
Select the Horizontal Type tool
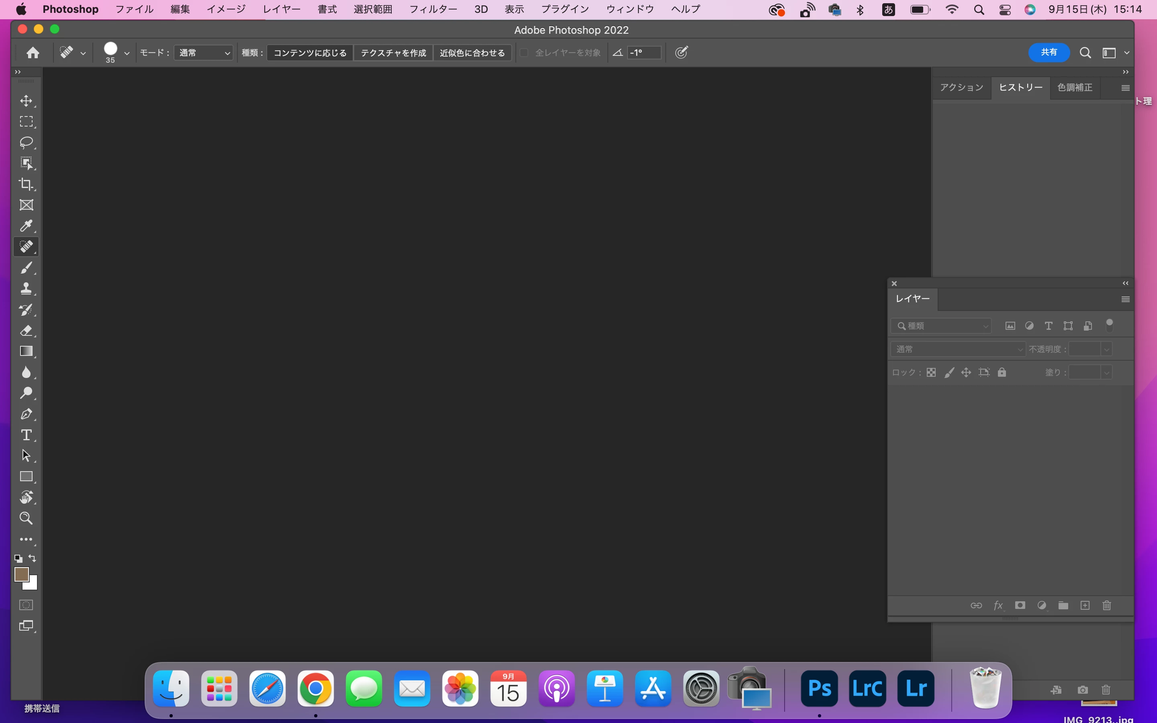point(26,435)
